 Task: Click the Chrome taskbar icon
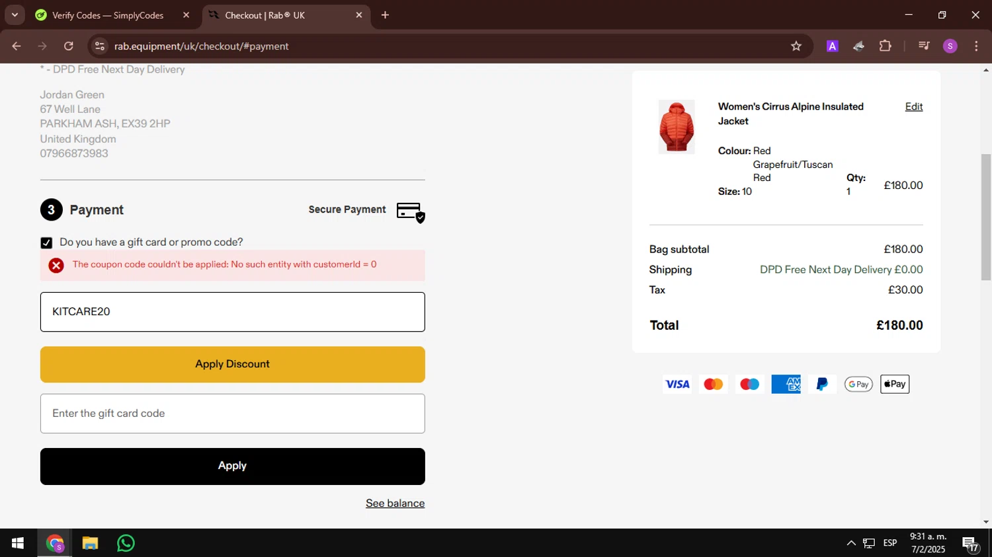pyautogui.click(x=55, y=543)
